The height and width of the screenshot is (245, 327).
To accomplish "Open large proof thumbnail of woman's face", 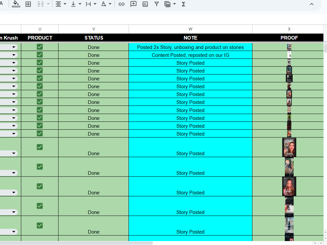I will [289, 147].
